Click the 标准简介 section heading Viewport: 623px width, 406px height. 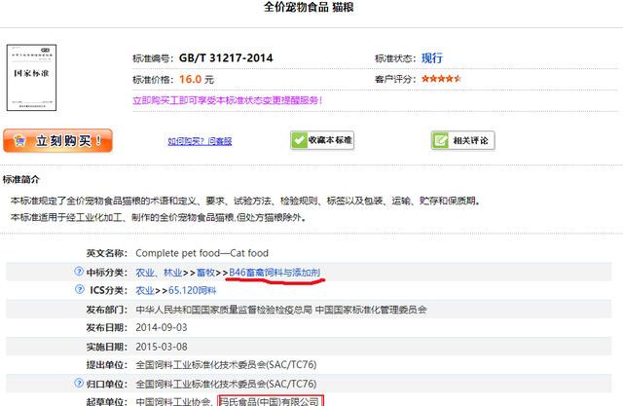click(21, 179)
